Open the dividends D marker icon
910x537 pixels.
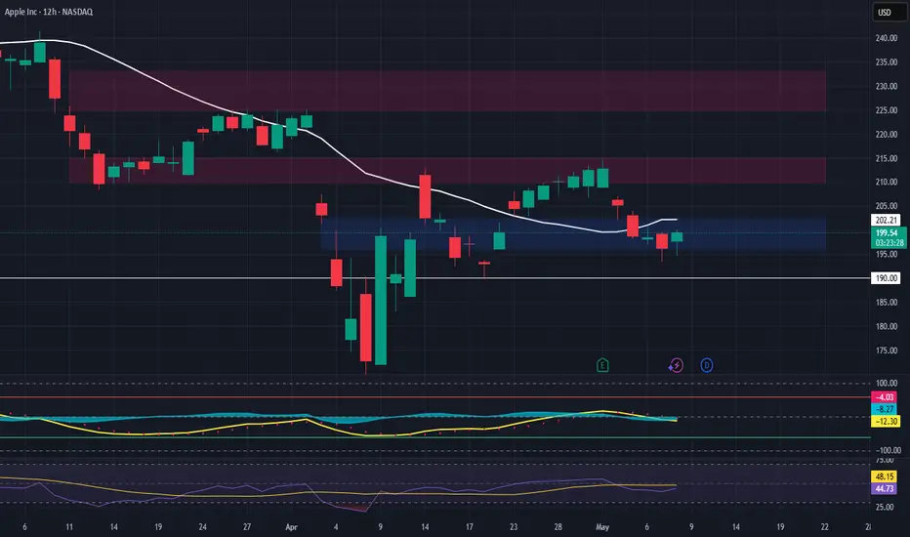pos(706,365)
